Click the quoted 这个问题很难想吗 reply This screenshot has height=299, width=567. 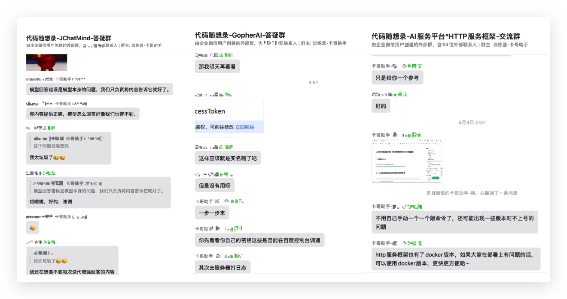pos(51,146)
